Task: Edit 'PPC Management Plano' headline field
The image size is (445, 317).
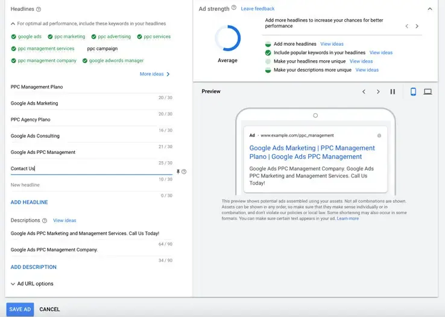Action: [x=92, y=87]
